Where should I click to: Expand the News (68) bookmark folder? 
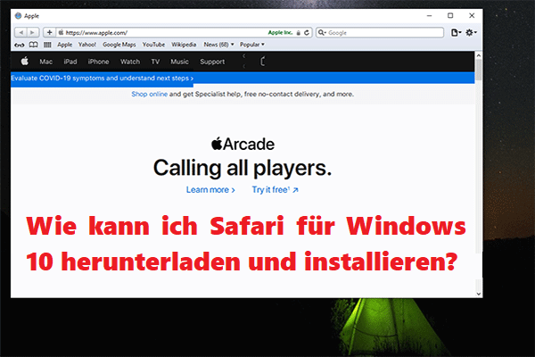(218, 45)
